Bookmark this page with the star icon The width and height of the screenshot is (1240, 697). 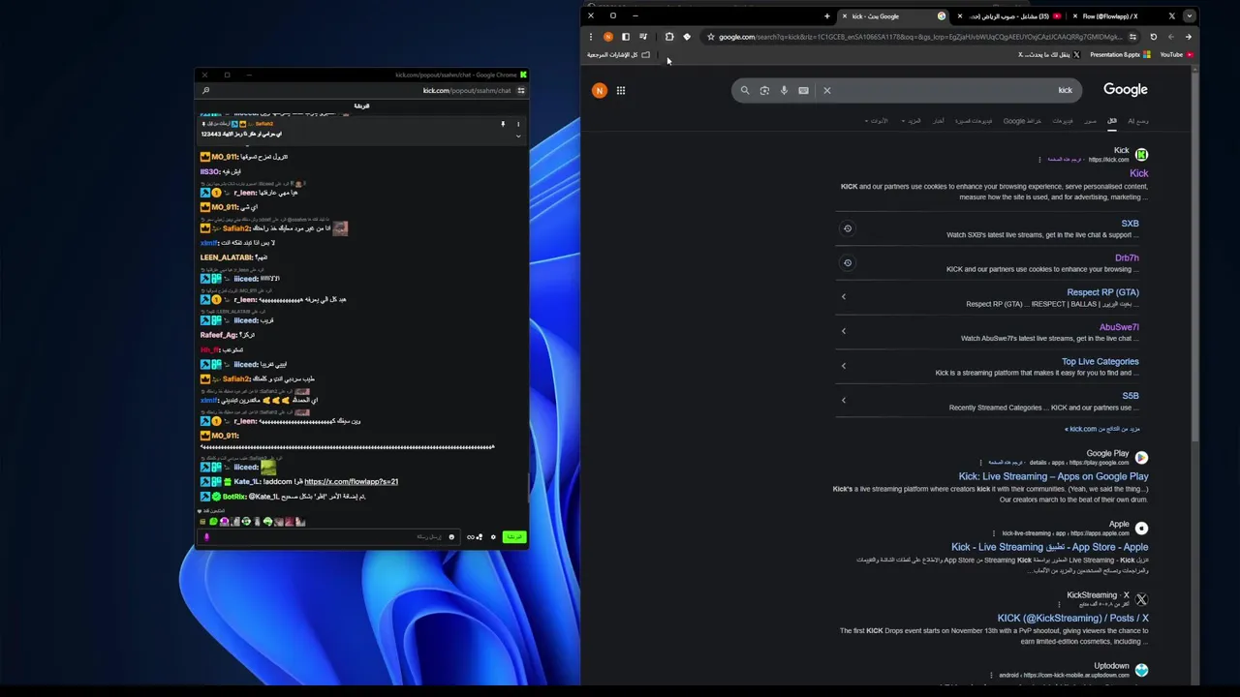tap(710, 37)
